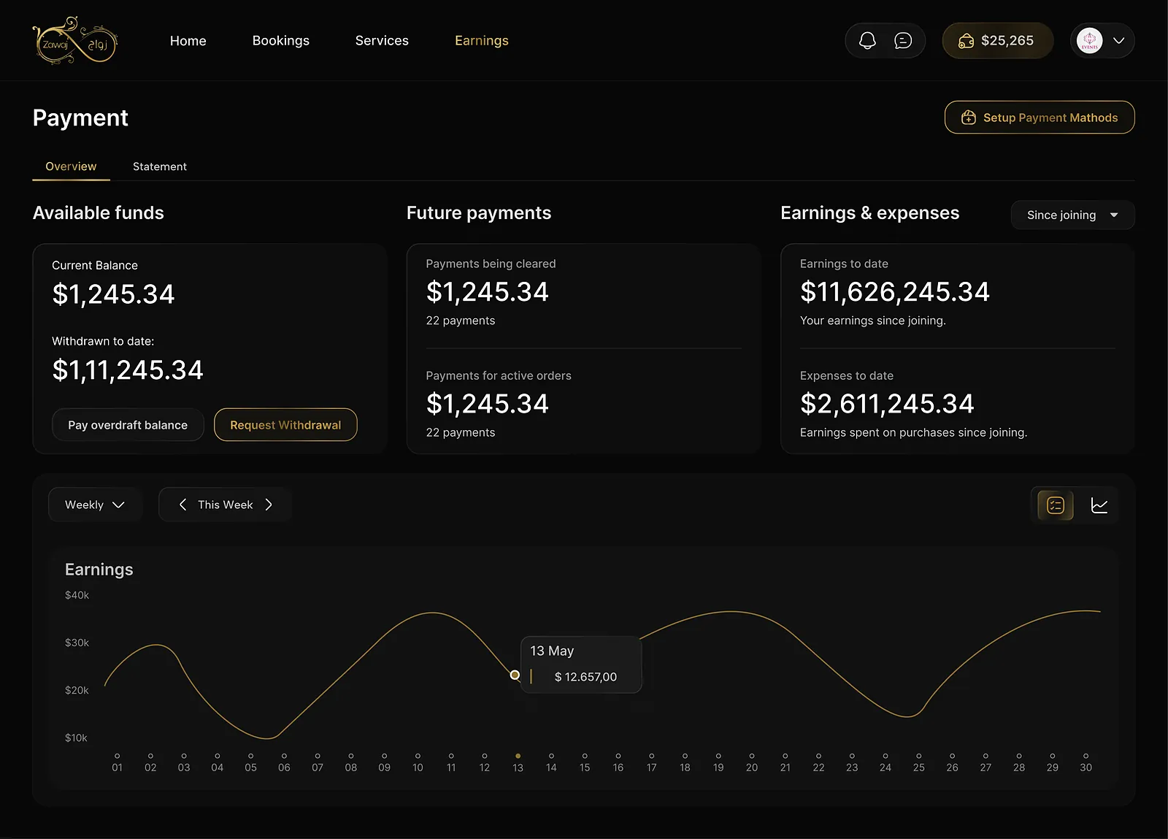Click the Current Balance $1,245.34 amount
The image size is (1168, 839).
point(113,294)
